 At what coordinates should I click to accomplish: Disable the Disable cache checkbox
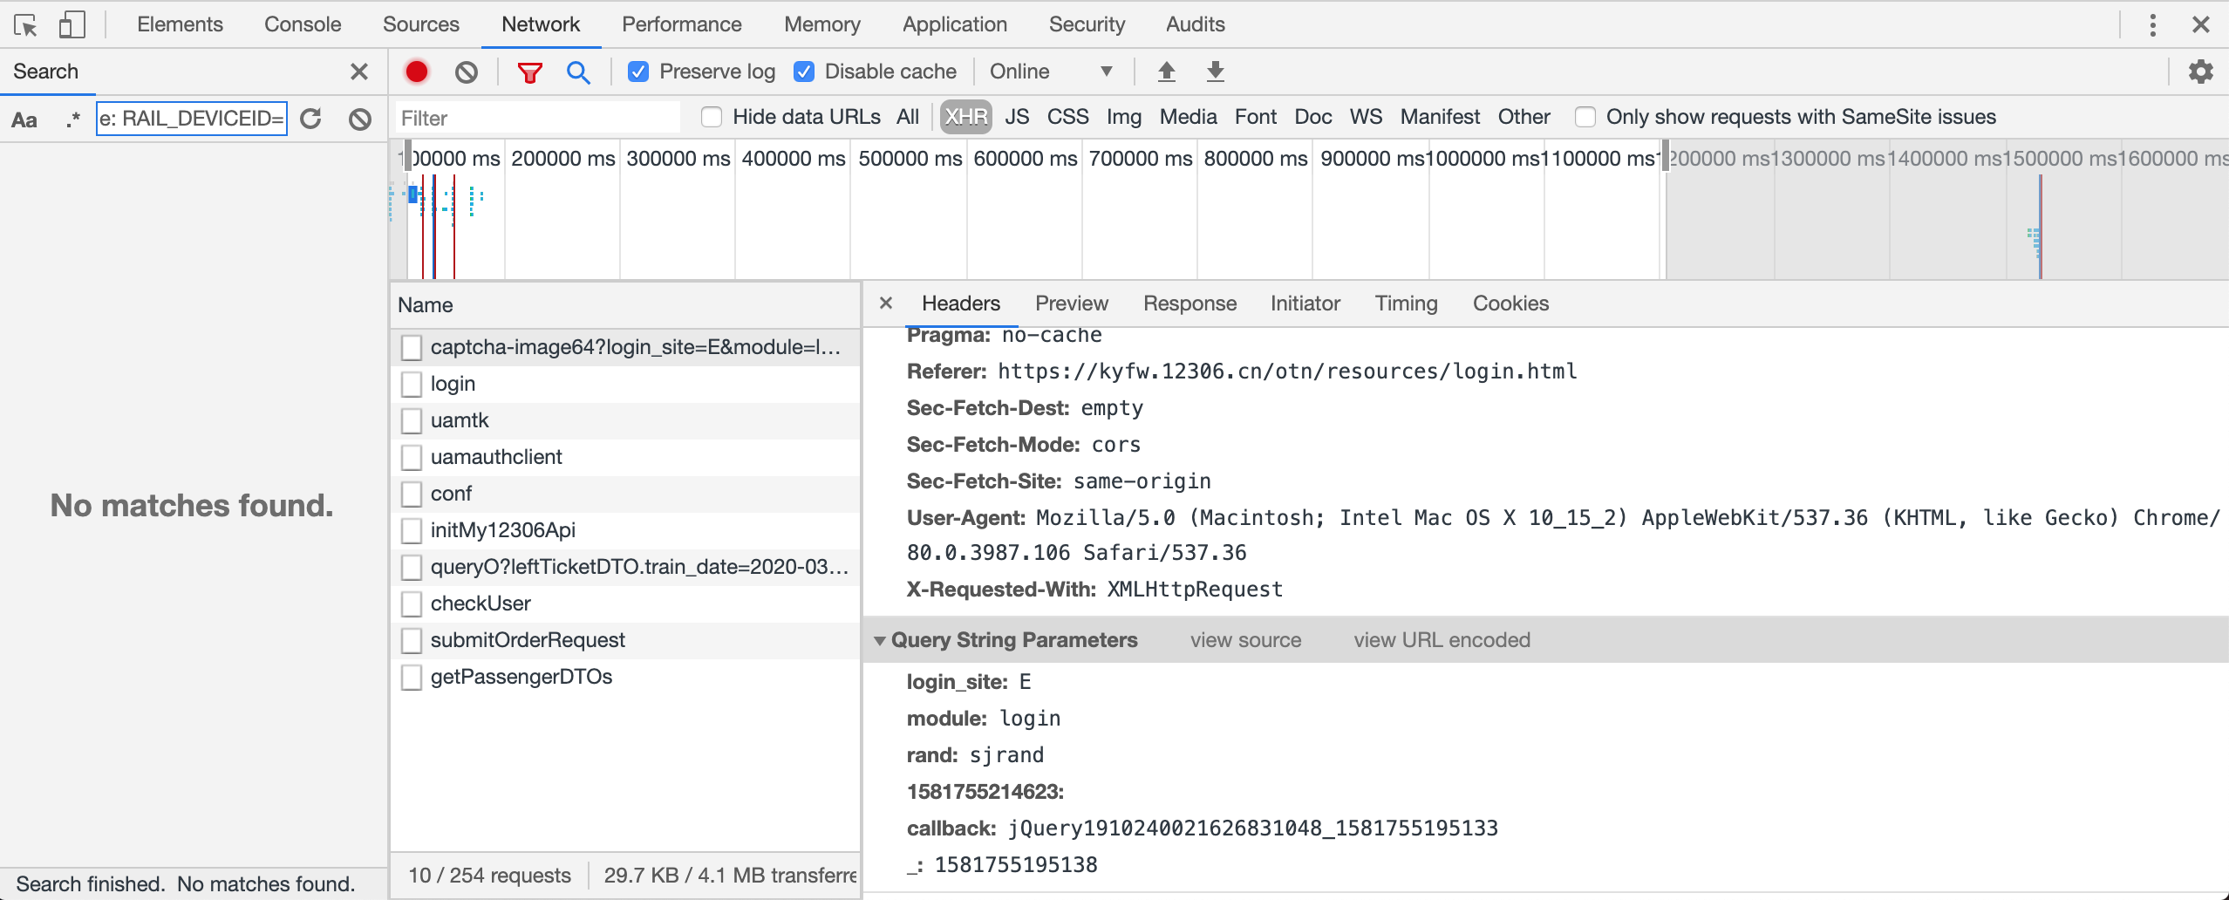pyautogui.click(x=804, y=72)
